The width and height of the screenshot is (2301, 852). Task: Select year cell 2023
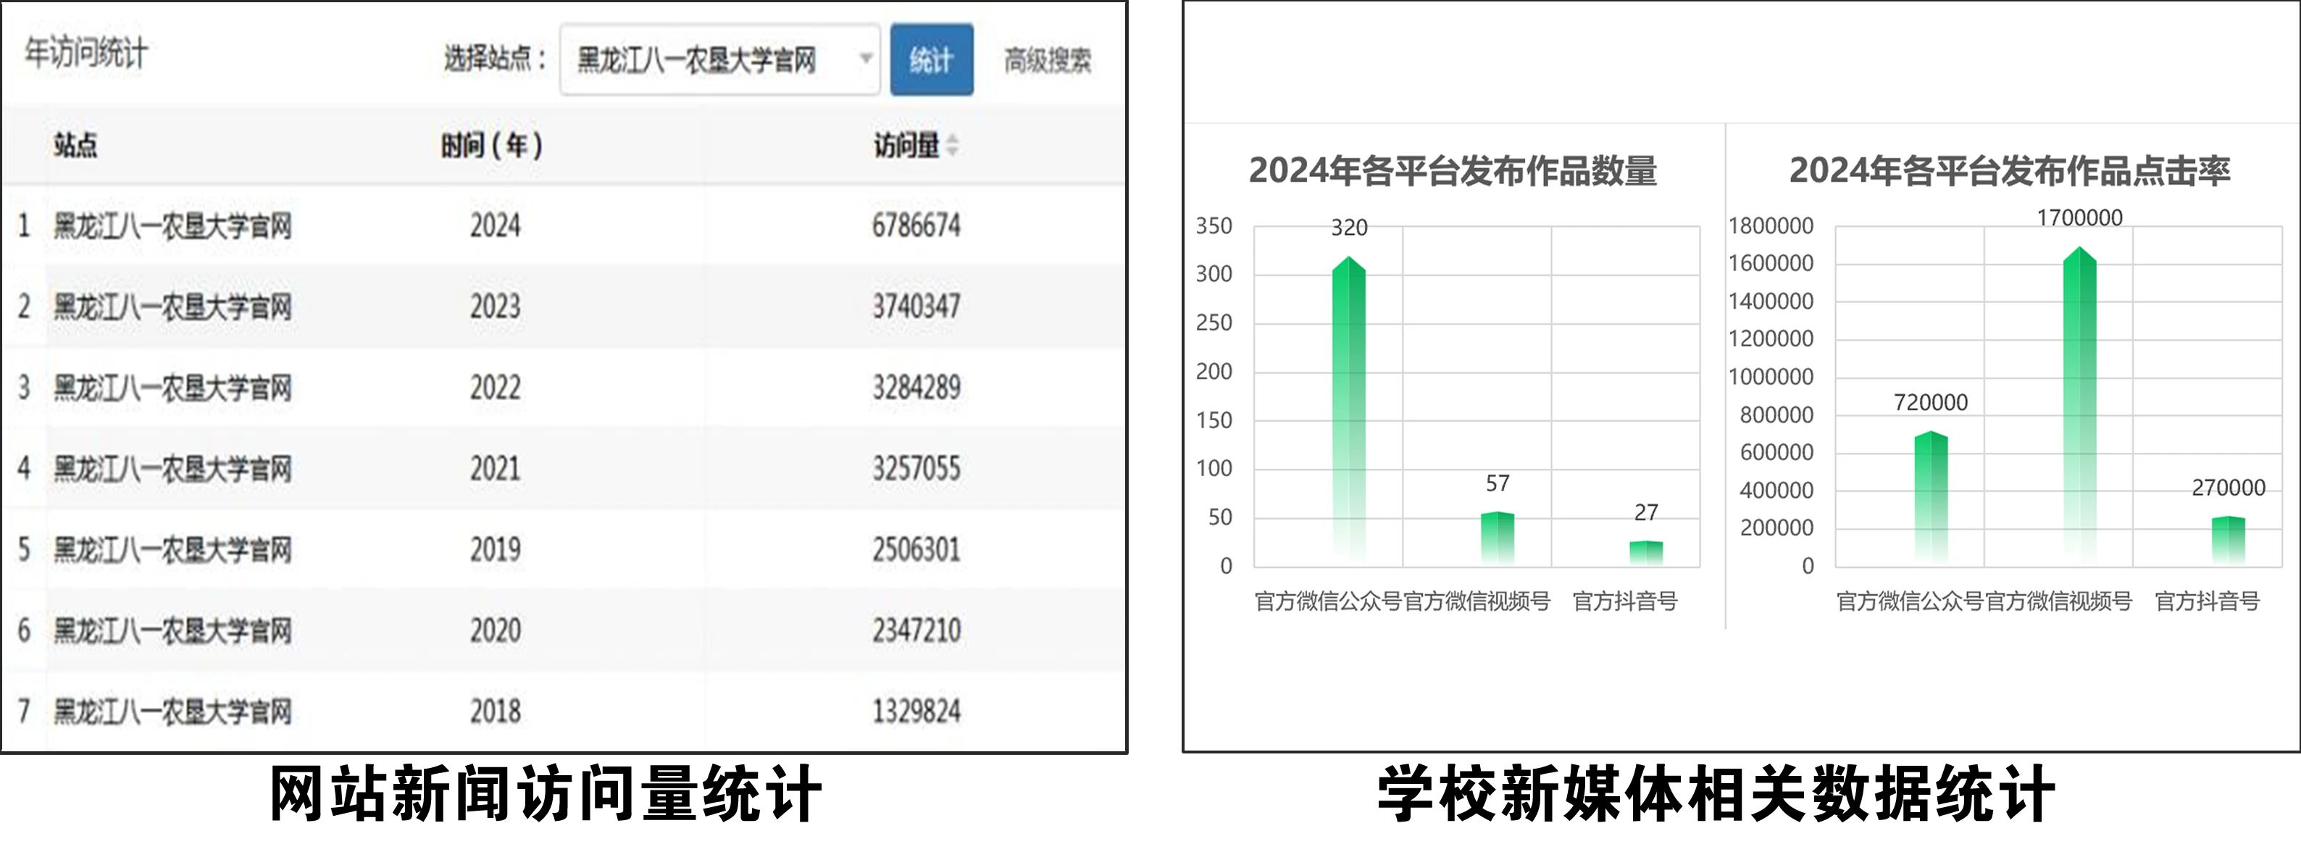[x=496, y=306]
